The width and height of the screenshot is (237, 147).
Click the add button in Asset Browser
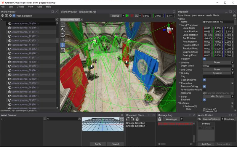click(45, 119)
